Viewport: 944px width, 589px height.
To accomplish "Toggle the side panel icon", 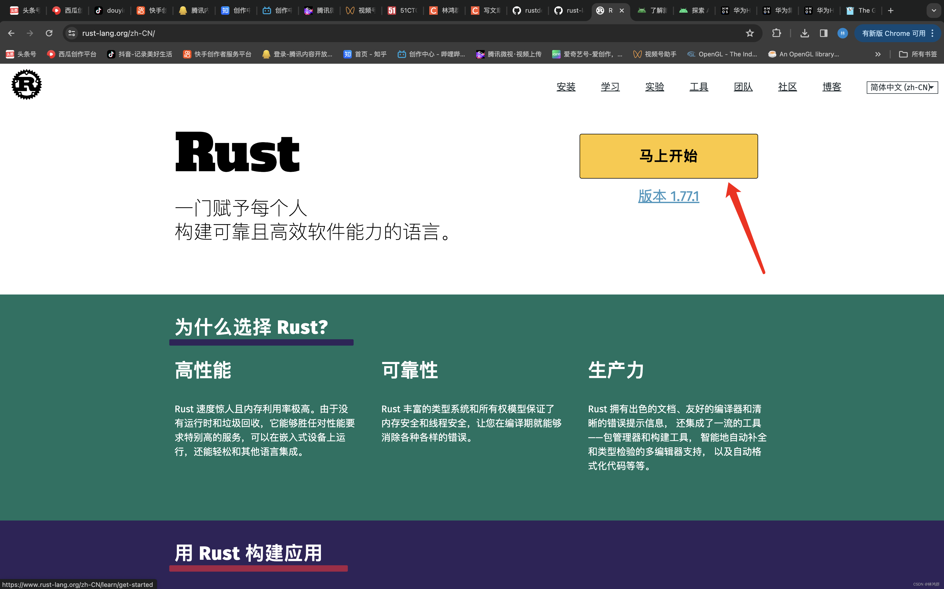I will pos(823,33).
